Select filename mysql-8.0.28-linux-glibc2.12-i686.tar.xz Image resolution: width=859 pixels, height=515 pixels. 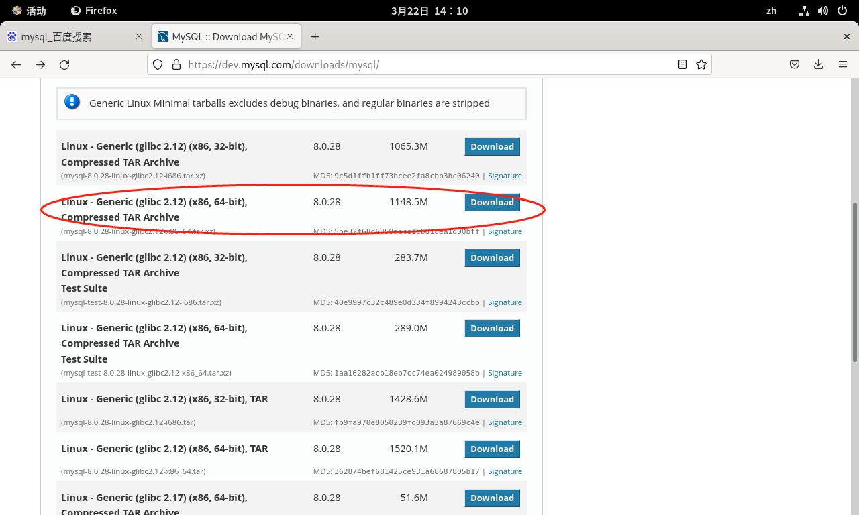pos(133,176)
